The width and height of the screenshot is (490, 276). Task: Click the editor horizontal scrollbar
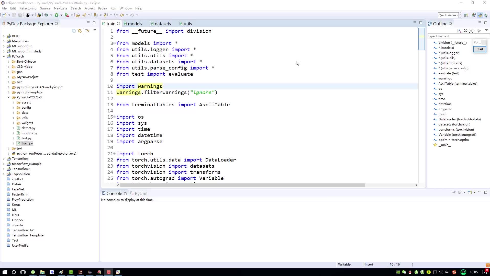tap(242, 185)
